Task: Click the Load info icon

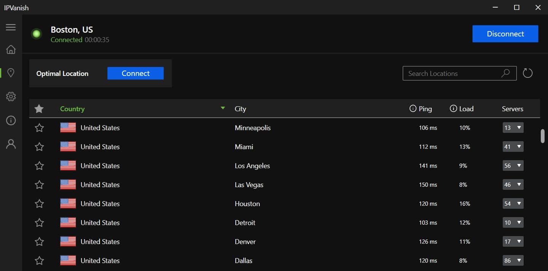Action: [453, 109]
